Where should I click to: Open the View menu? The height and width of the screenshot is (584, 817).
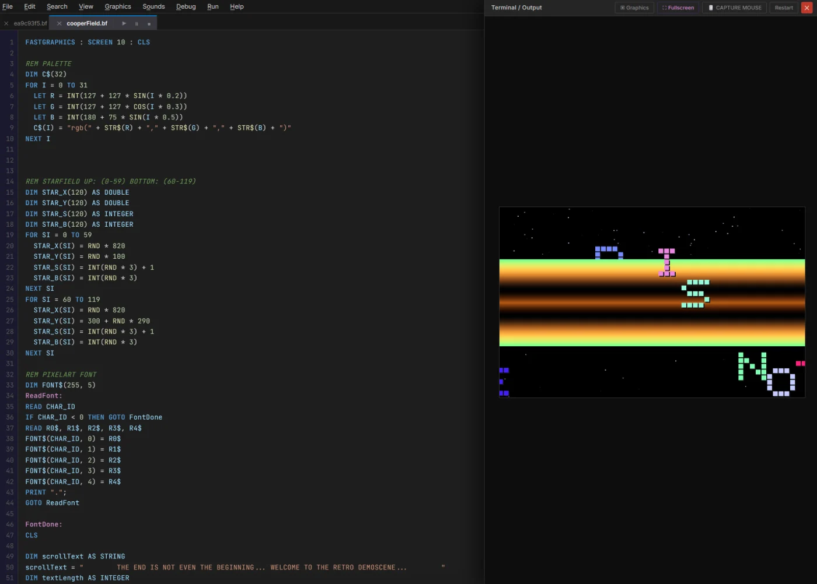86,6
